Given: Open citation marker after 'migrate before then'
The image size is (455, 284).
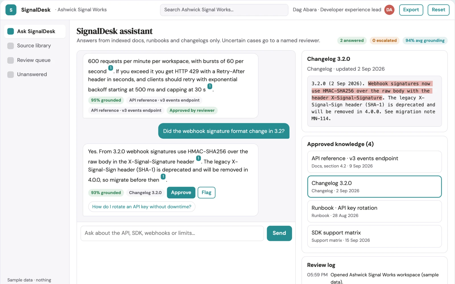Looking at the screenshot, I should pos(163,176).
